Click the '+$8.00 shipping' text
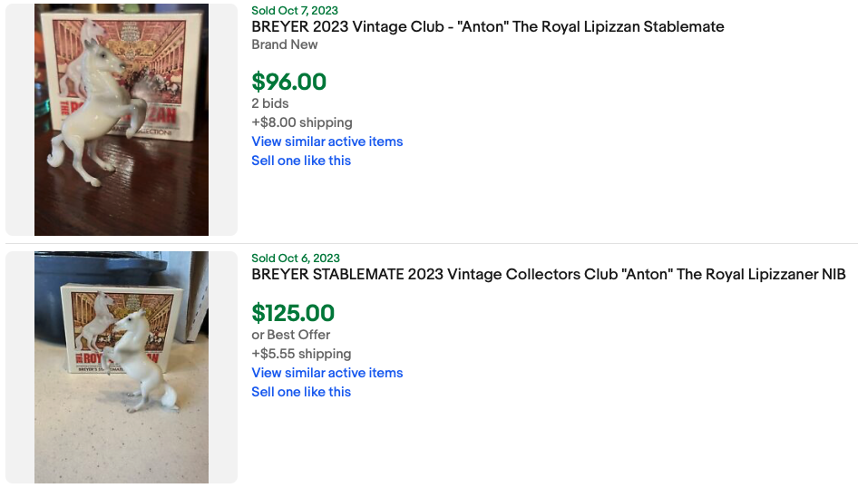858x488 pixels. click(x=301, y=122)
